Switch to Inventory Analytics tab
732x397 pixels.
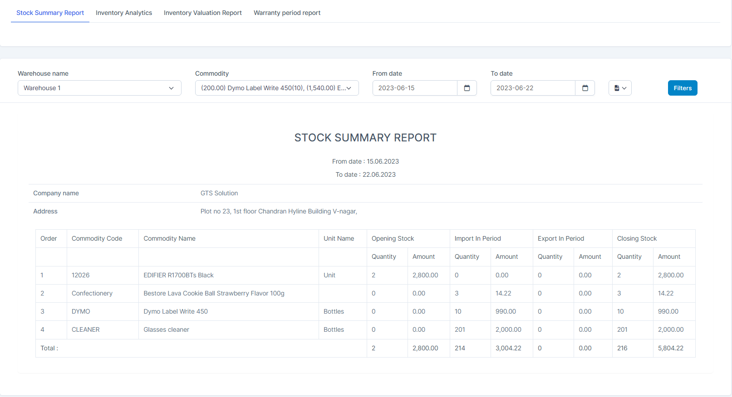coord(124,13)
